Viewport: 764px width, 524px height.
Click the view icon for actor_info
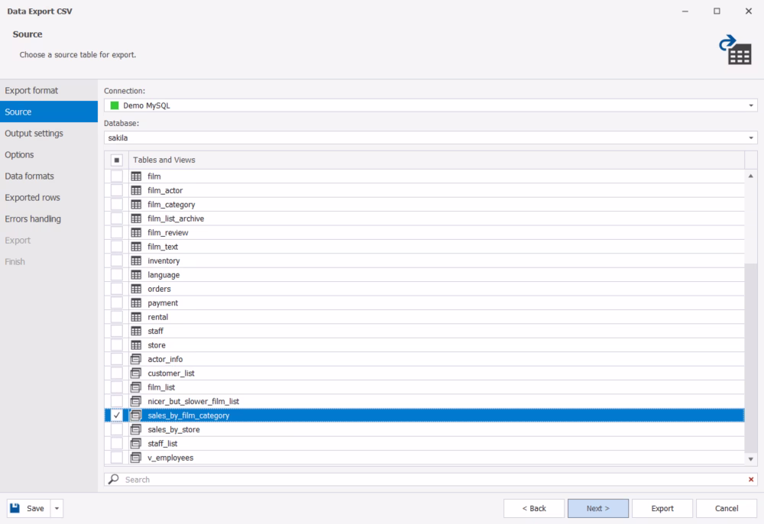click(136, 360)
